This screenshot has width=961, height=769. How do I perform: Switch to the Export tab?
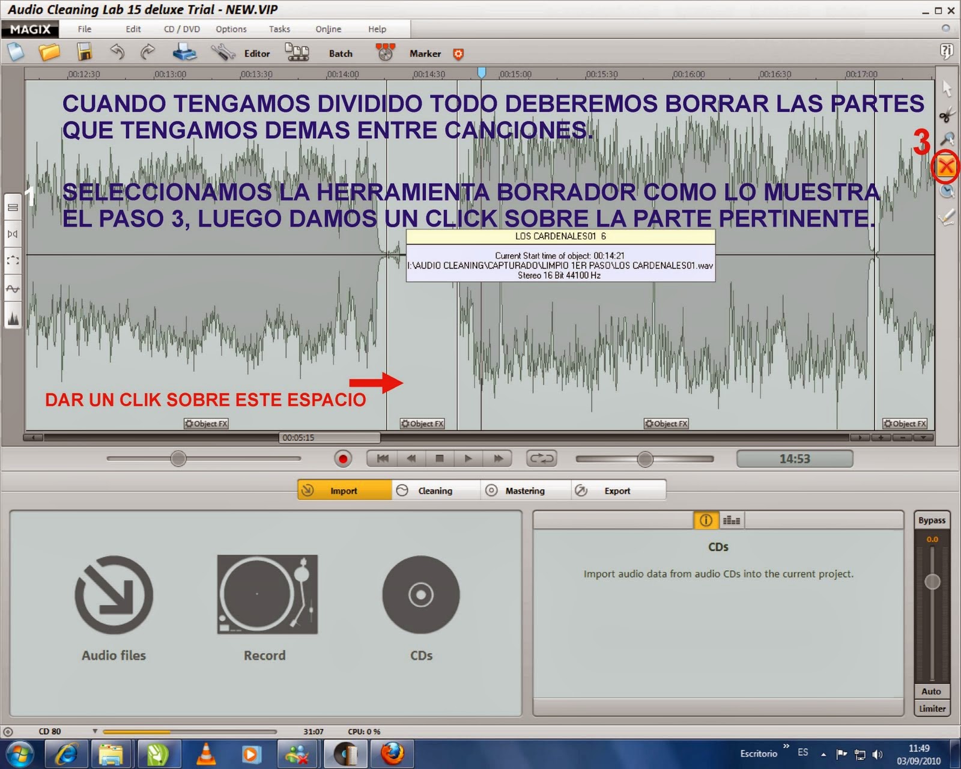pos(617,490)
